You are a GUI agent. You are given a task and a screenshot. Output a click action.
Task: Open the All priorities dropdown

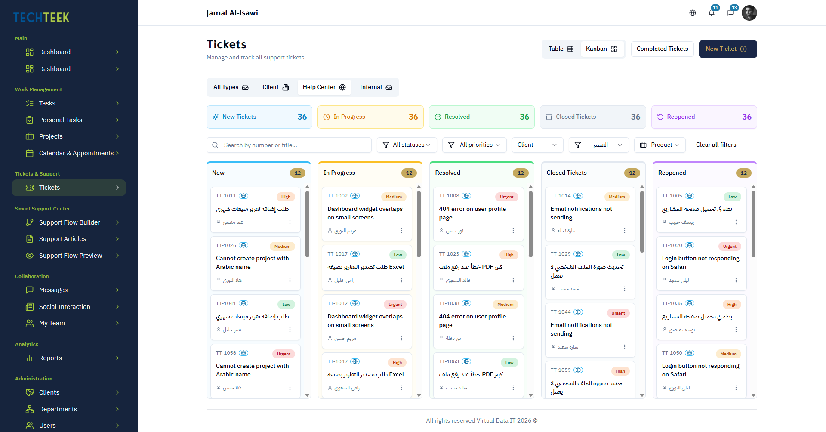click(x=474, y=145)
